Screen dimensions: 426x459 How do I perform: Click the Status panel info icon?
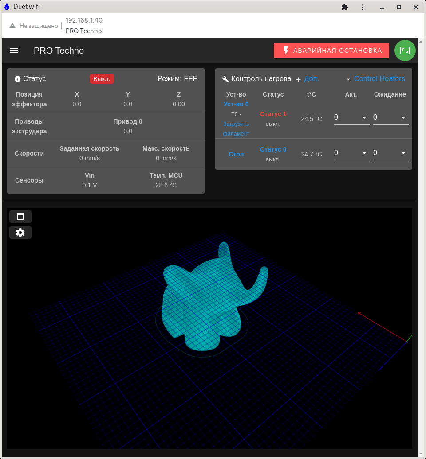18,79
